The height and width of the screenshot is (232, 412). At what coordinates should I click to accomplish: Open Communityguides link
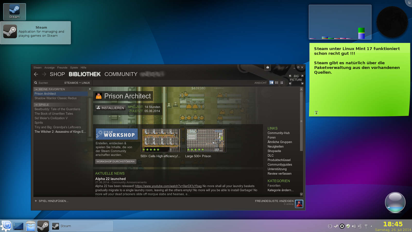click(280, 165)
